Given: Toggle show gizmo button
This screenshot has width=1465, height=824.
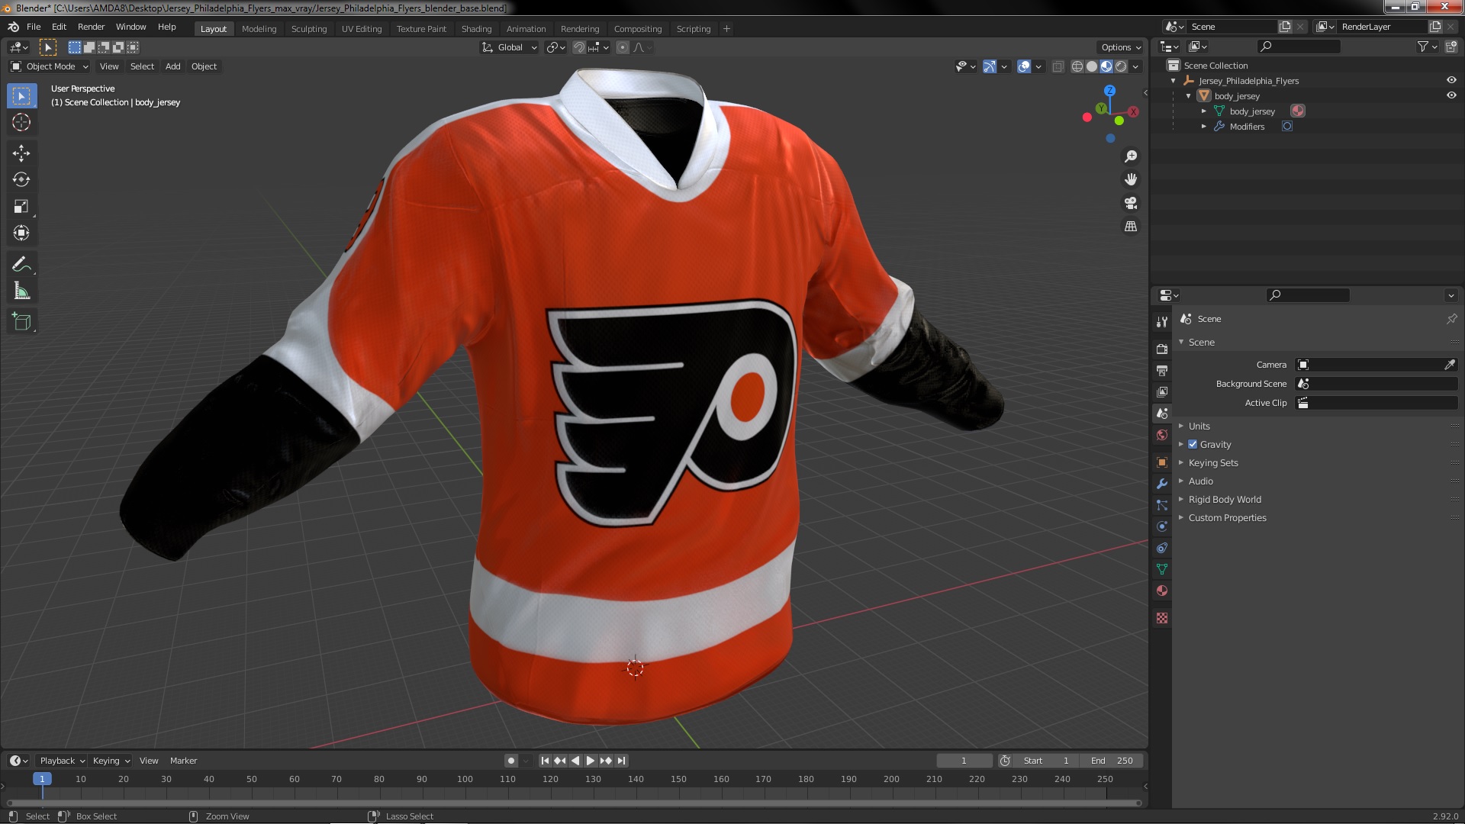Looking at the screenshot, I should [x=989, y=66].
